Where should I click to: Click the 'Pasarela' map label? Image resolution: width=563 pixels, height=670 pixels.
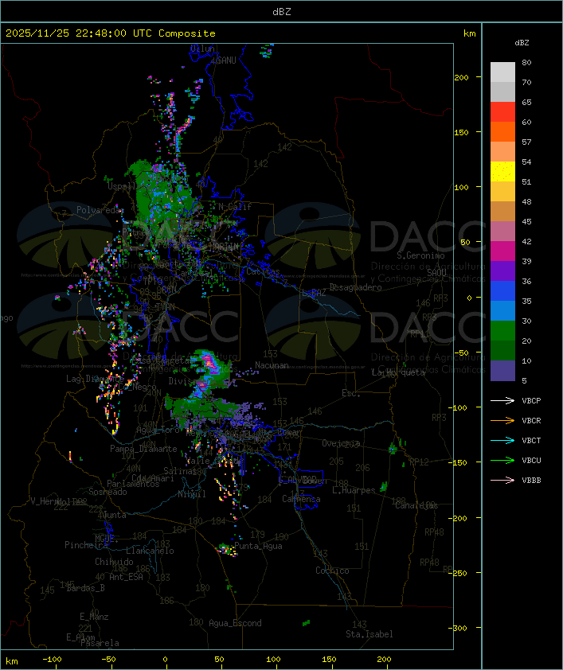(100, 643)
